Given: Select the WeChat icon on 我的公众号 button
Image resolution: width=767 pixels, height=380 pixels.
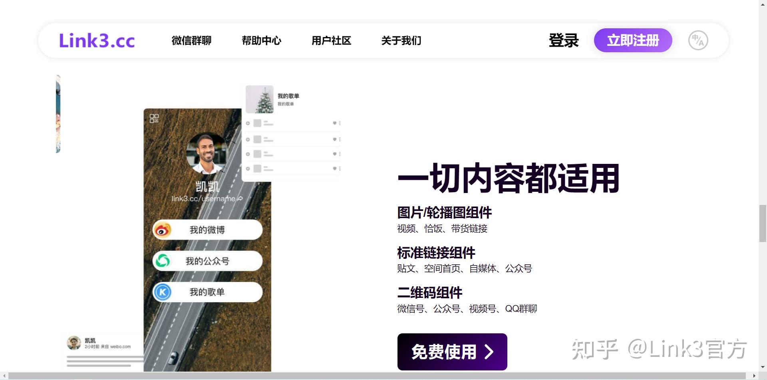Looking at the screenshot, I should pos(162,260).
